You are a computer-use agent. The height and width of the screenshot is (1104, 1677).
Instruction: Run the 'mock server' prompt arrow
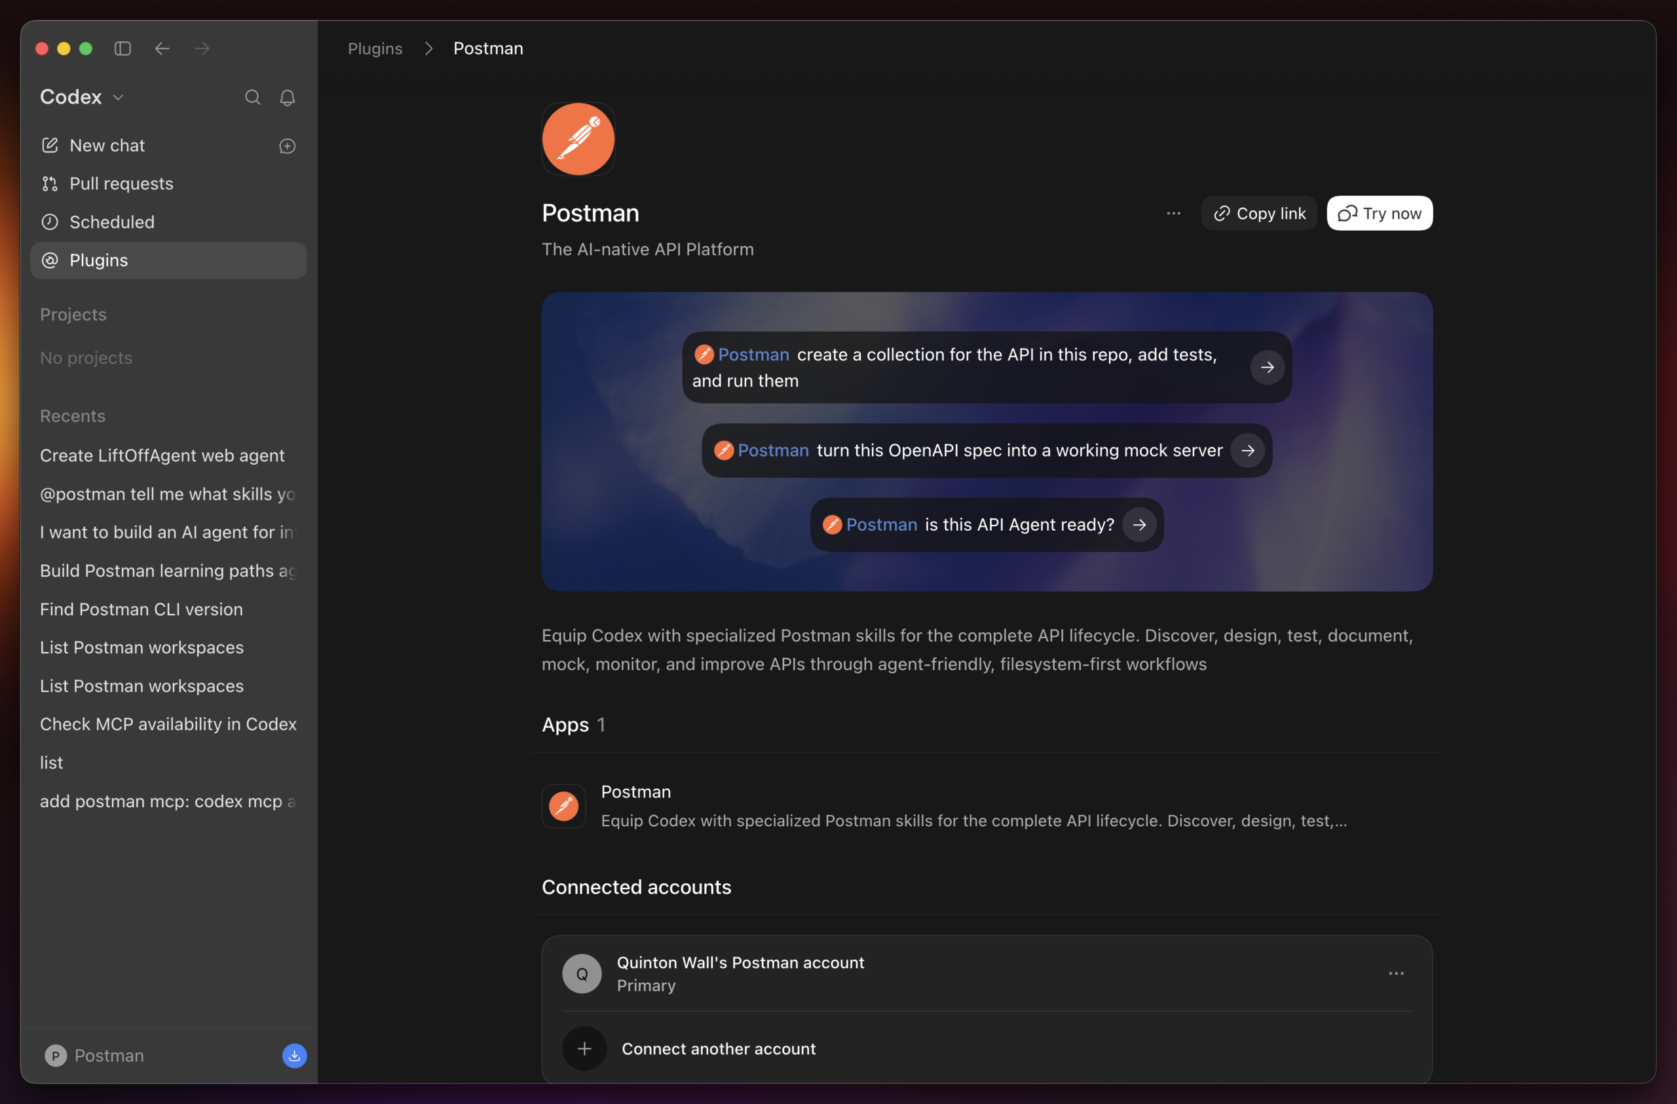click(1247, 450)
